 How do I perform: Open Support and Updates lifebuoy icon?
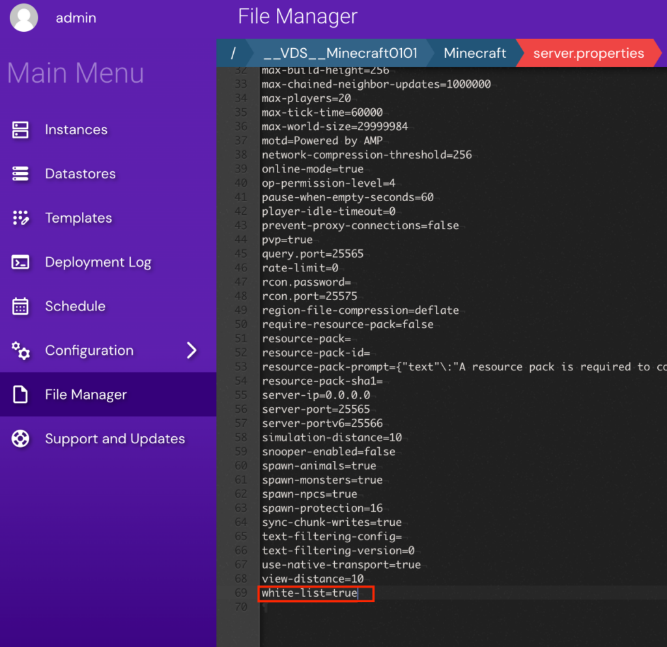[x=20, y=439]
